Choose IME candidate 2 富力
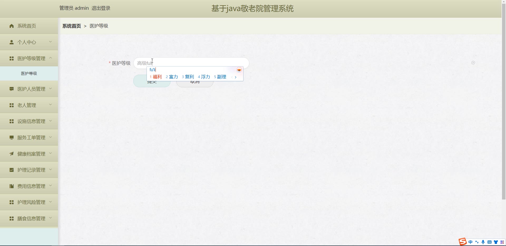 172,77
